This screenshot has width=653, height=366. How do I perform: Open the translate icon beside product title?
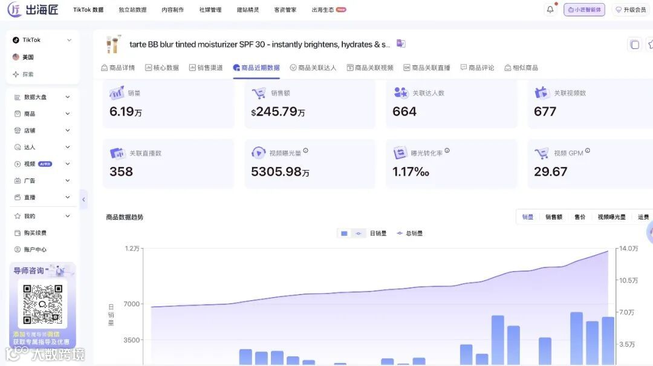pyautogui.click(x=401, y=44)
